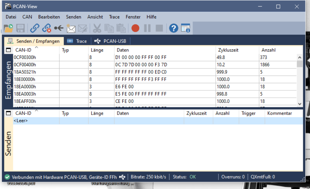
Task: Click the send list window icon beside CAN-ID
Action: (8, 113)
